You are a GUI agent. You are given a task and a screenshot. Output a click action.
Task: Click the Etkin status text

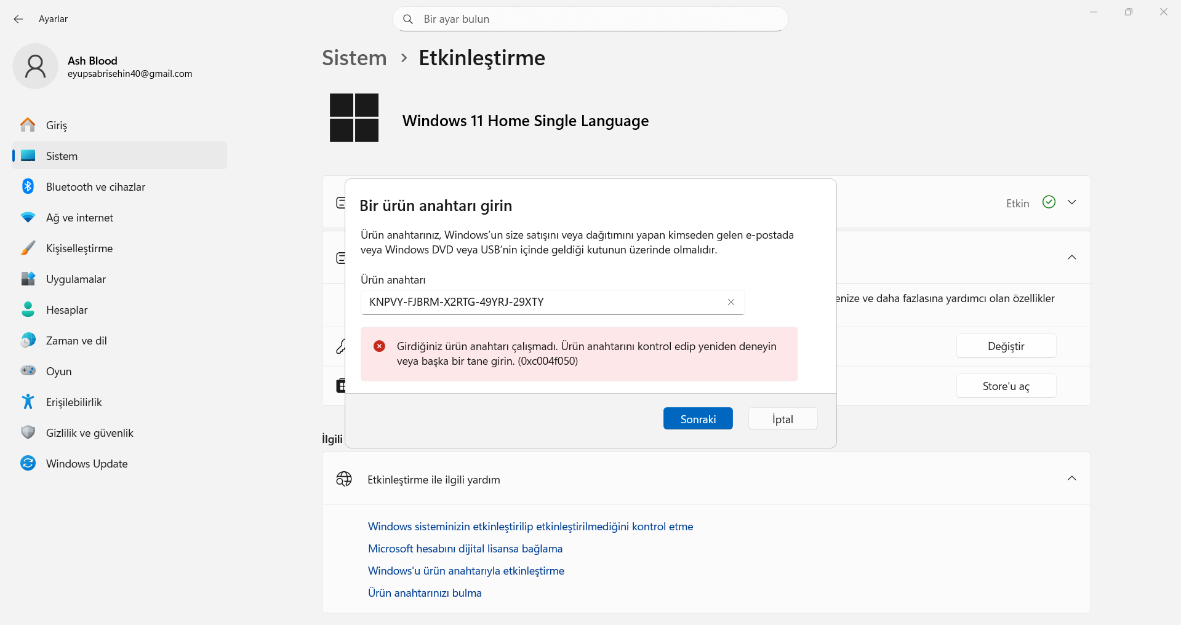pyautogui.click(x=1017, y=203)
